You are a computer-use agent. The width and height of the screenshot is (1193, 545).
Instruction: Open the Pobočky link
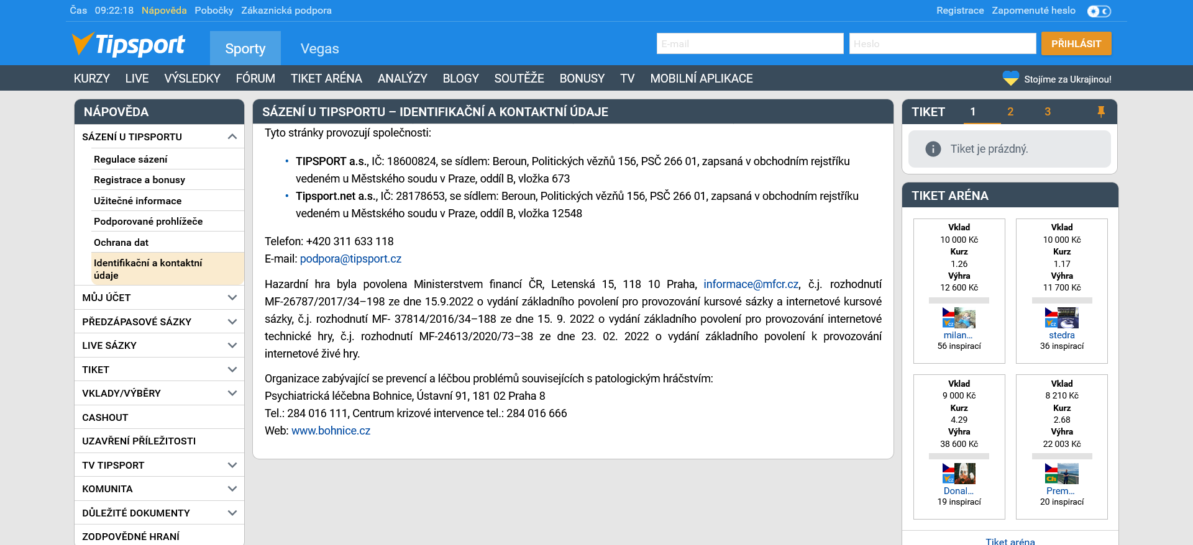[x=214, y=11]
